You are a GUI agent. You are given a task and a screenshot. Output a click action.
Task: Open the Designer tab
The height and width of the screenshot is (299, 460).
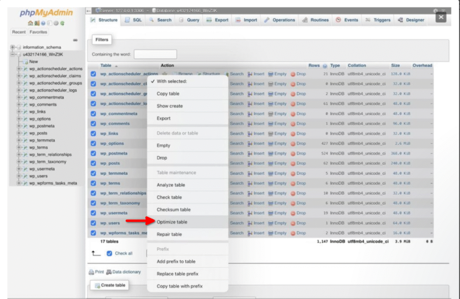[x=411, y=20]
